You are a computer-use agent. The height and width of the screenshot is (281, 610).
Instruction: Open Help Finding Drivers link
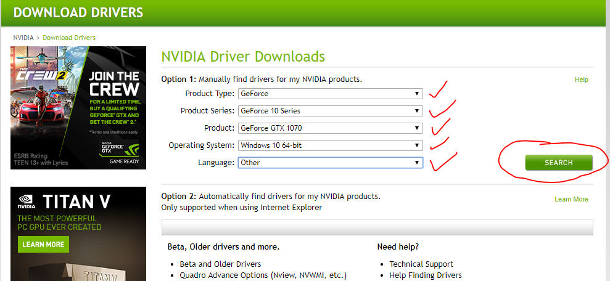point(426,275)
